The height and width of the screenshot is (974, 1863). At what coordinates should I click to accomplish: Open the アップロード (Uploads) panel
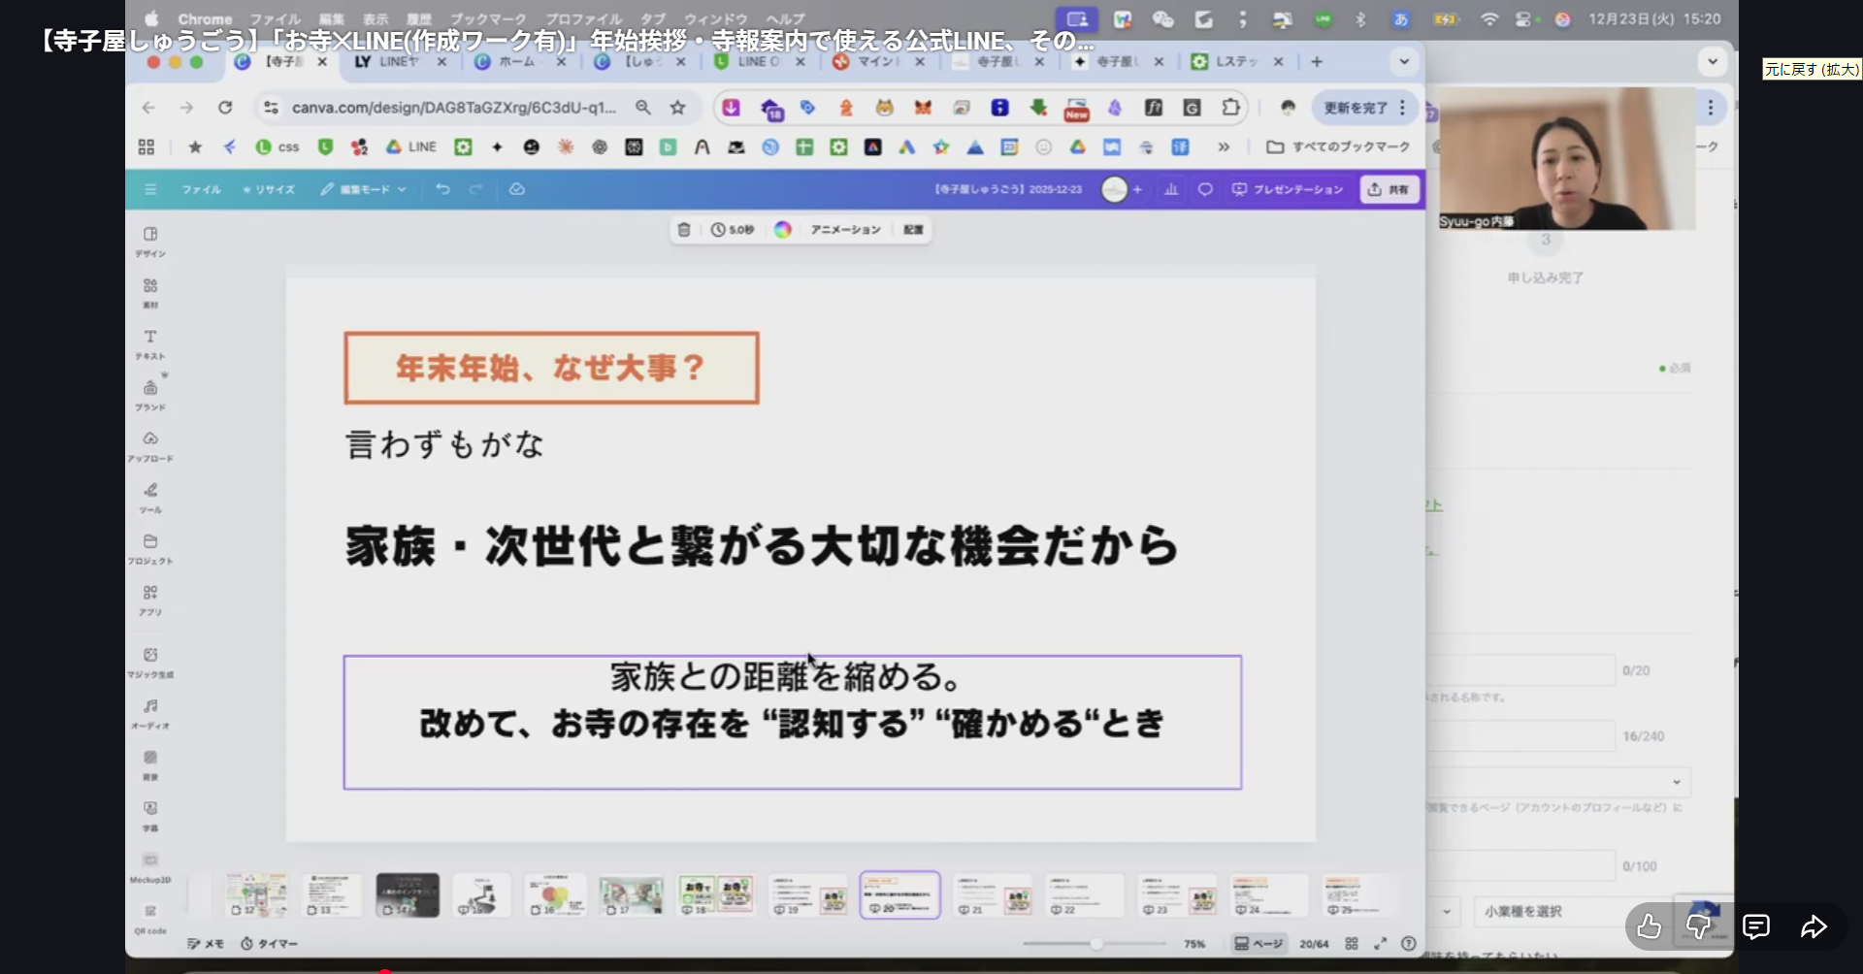150,444
